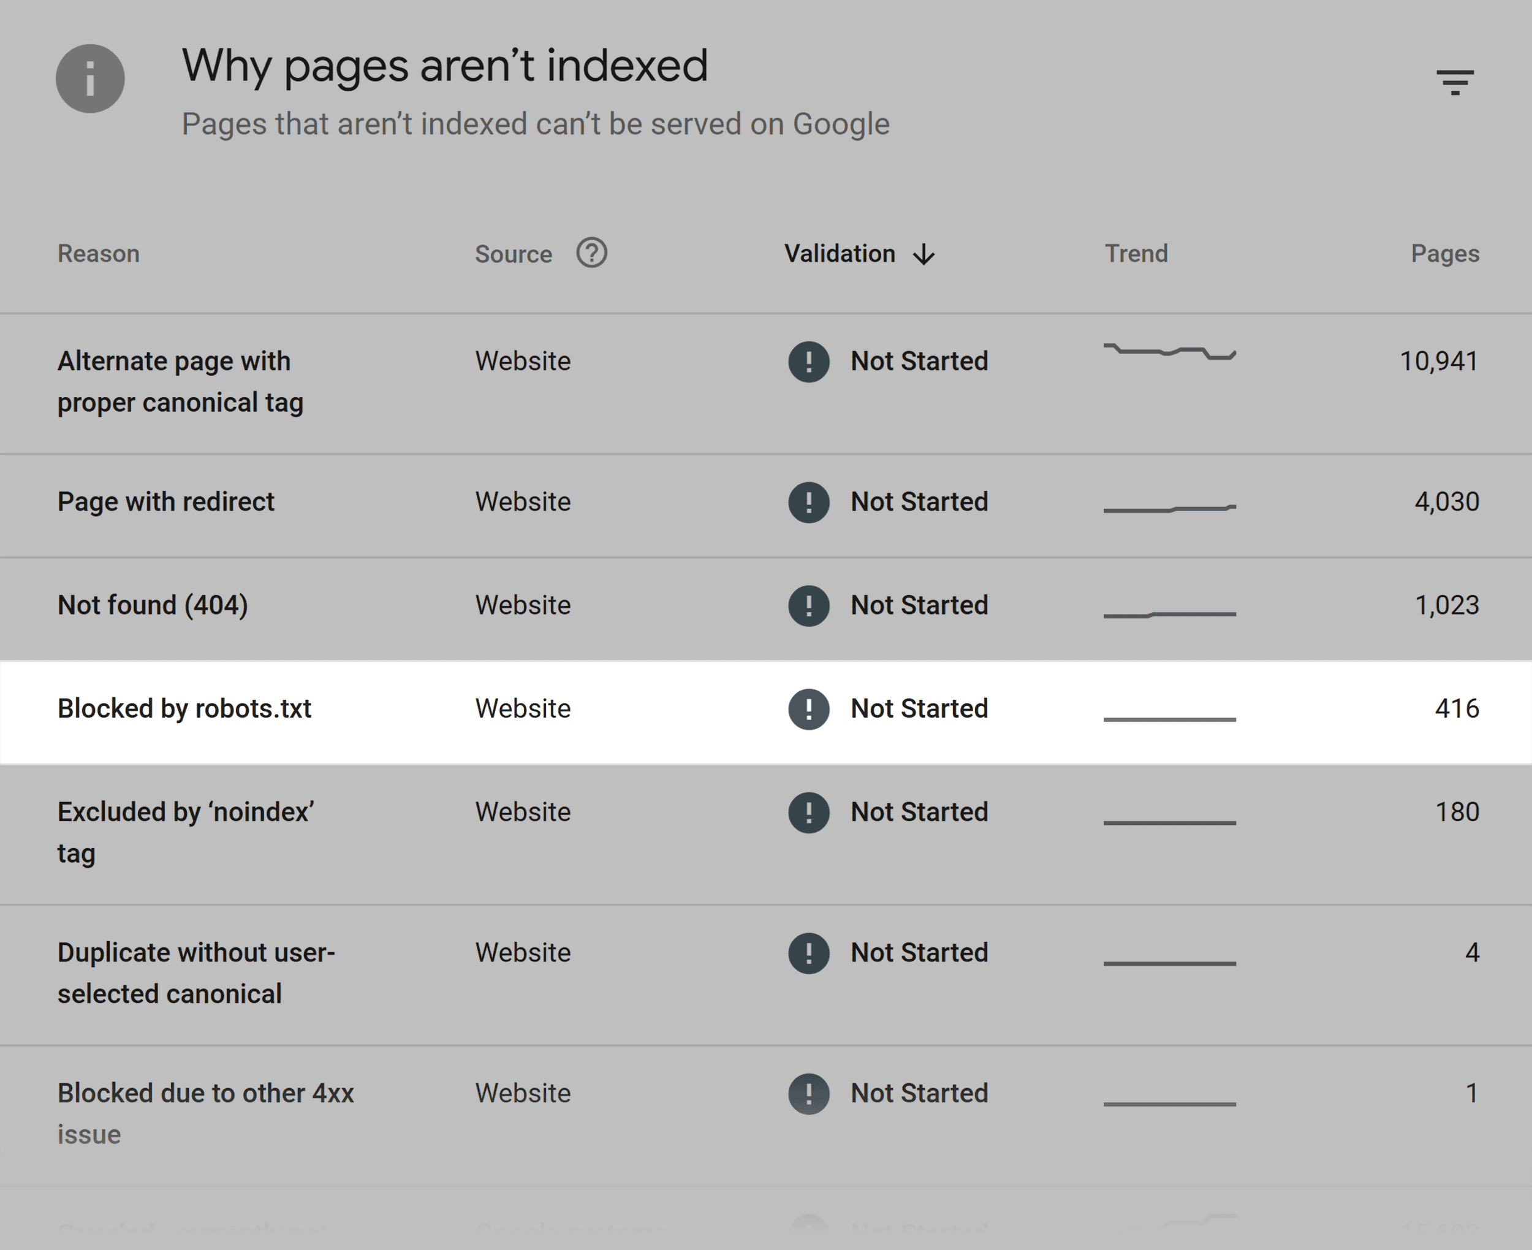Click Website source in Page with redirect row
This screenshot has height=1250, width=1532.
click(523, 501)
